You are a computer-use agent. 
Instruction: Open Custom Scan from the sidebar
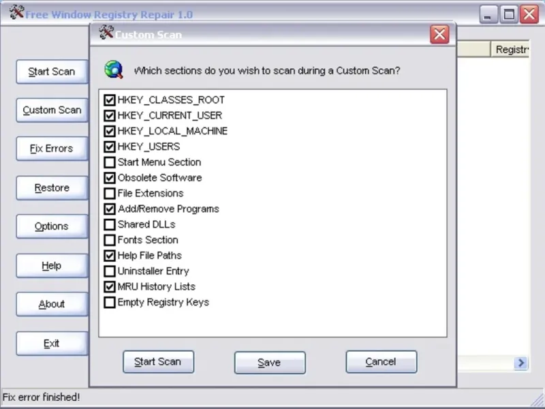[52, 110]
